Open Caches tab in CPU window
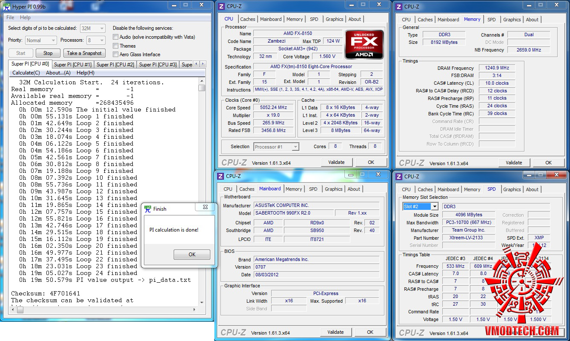Image resolution: width=570 pixels, height=341 pixels. click(x=248, y=19)
